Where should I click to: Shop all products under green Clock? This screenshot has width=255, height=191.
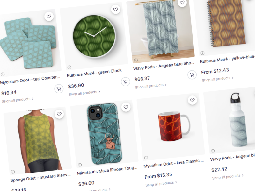(84, 93)
